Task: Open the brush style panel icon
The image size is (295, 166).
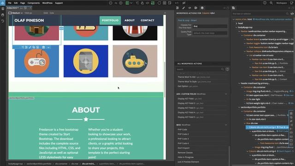Action: [x=183, y=8]
